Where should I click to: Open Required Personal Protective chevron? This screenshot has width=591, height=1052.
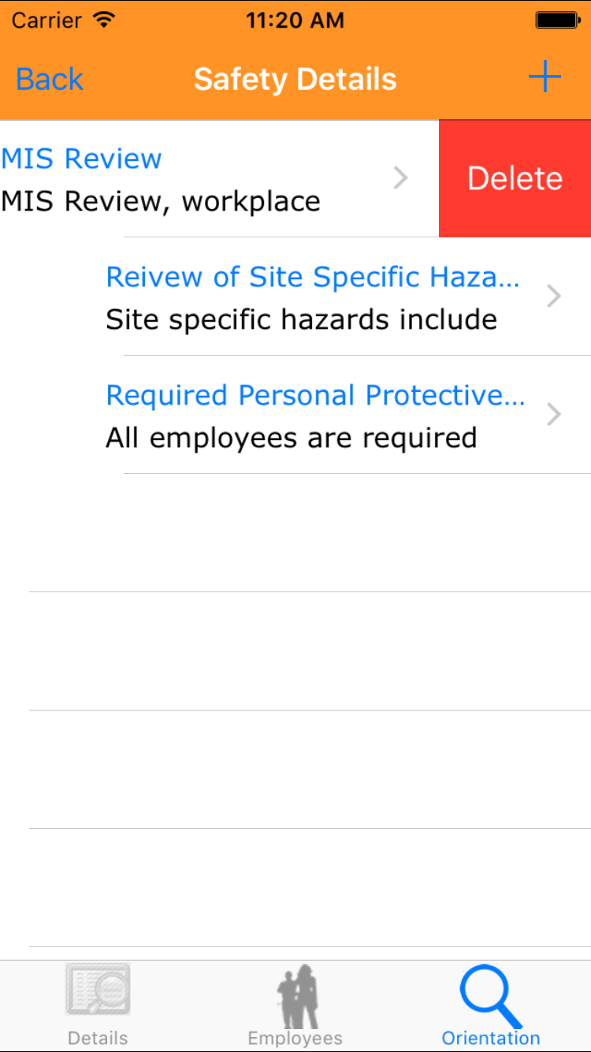pos(554,415)
